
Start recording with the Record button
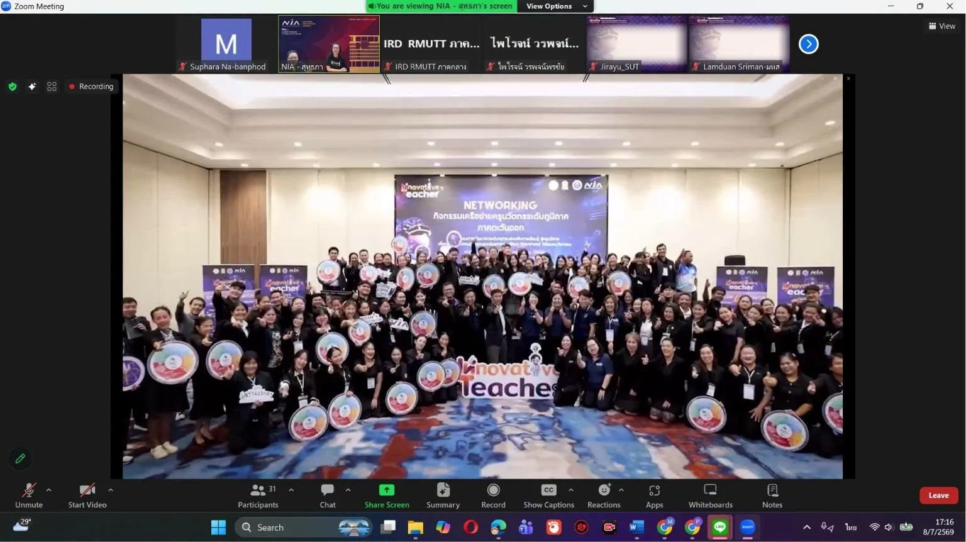tap(493, 495)
